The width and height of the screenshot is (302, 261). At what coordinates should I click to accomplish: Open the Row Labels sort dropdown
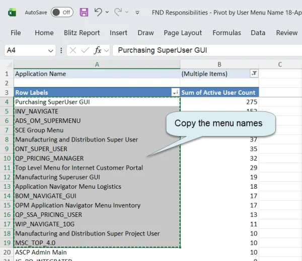(x=175, y=92)
